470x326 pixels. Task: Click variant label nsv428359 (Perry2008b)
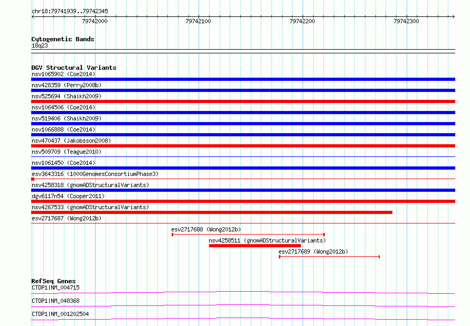67,85
